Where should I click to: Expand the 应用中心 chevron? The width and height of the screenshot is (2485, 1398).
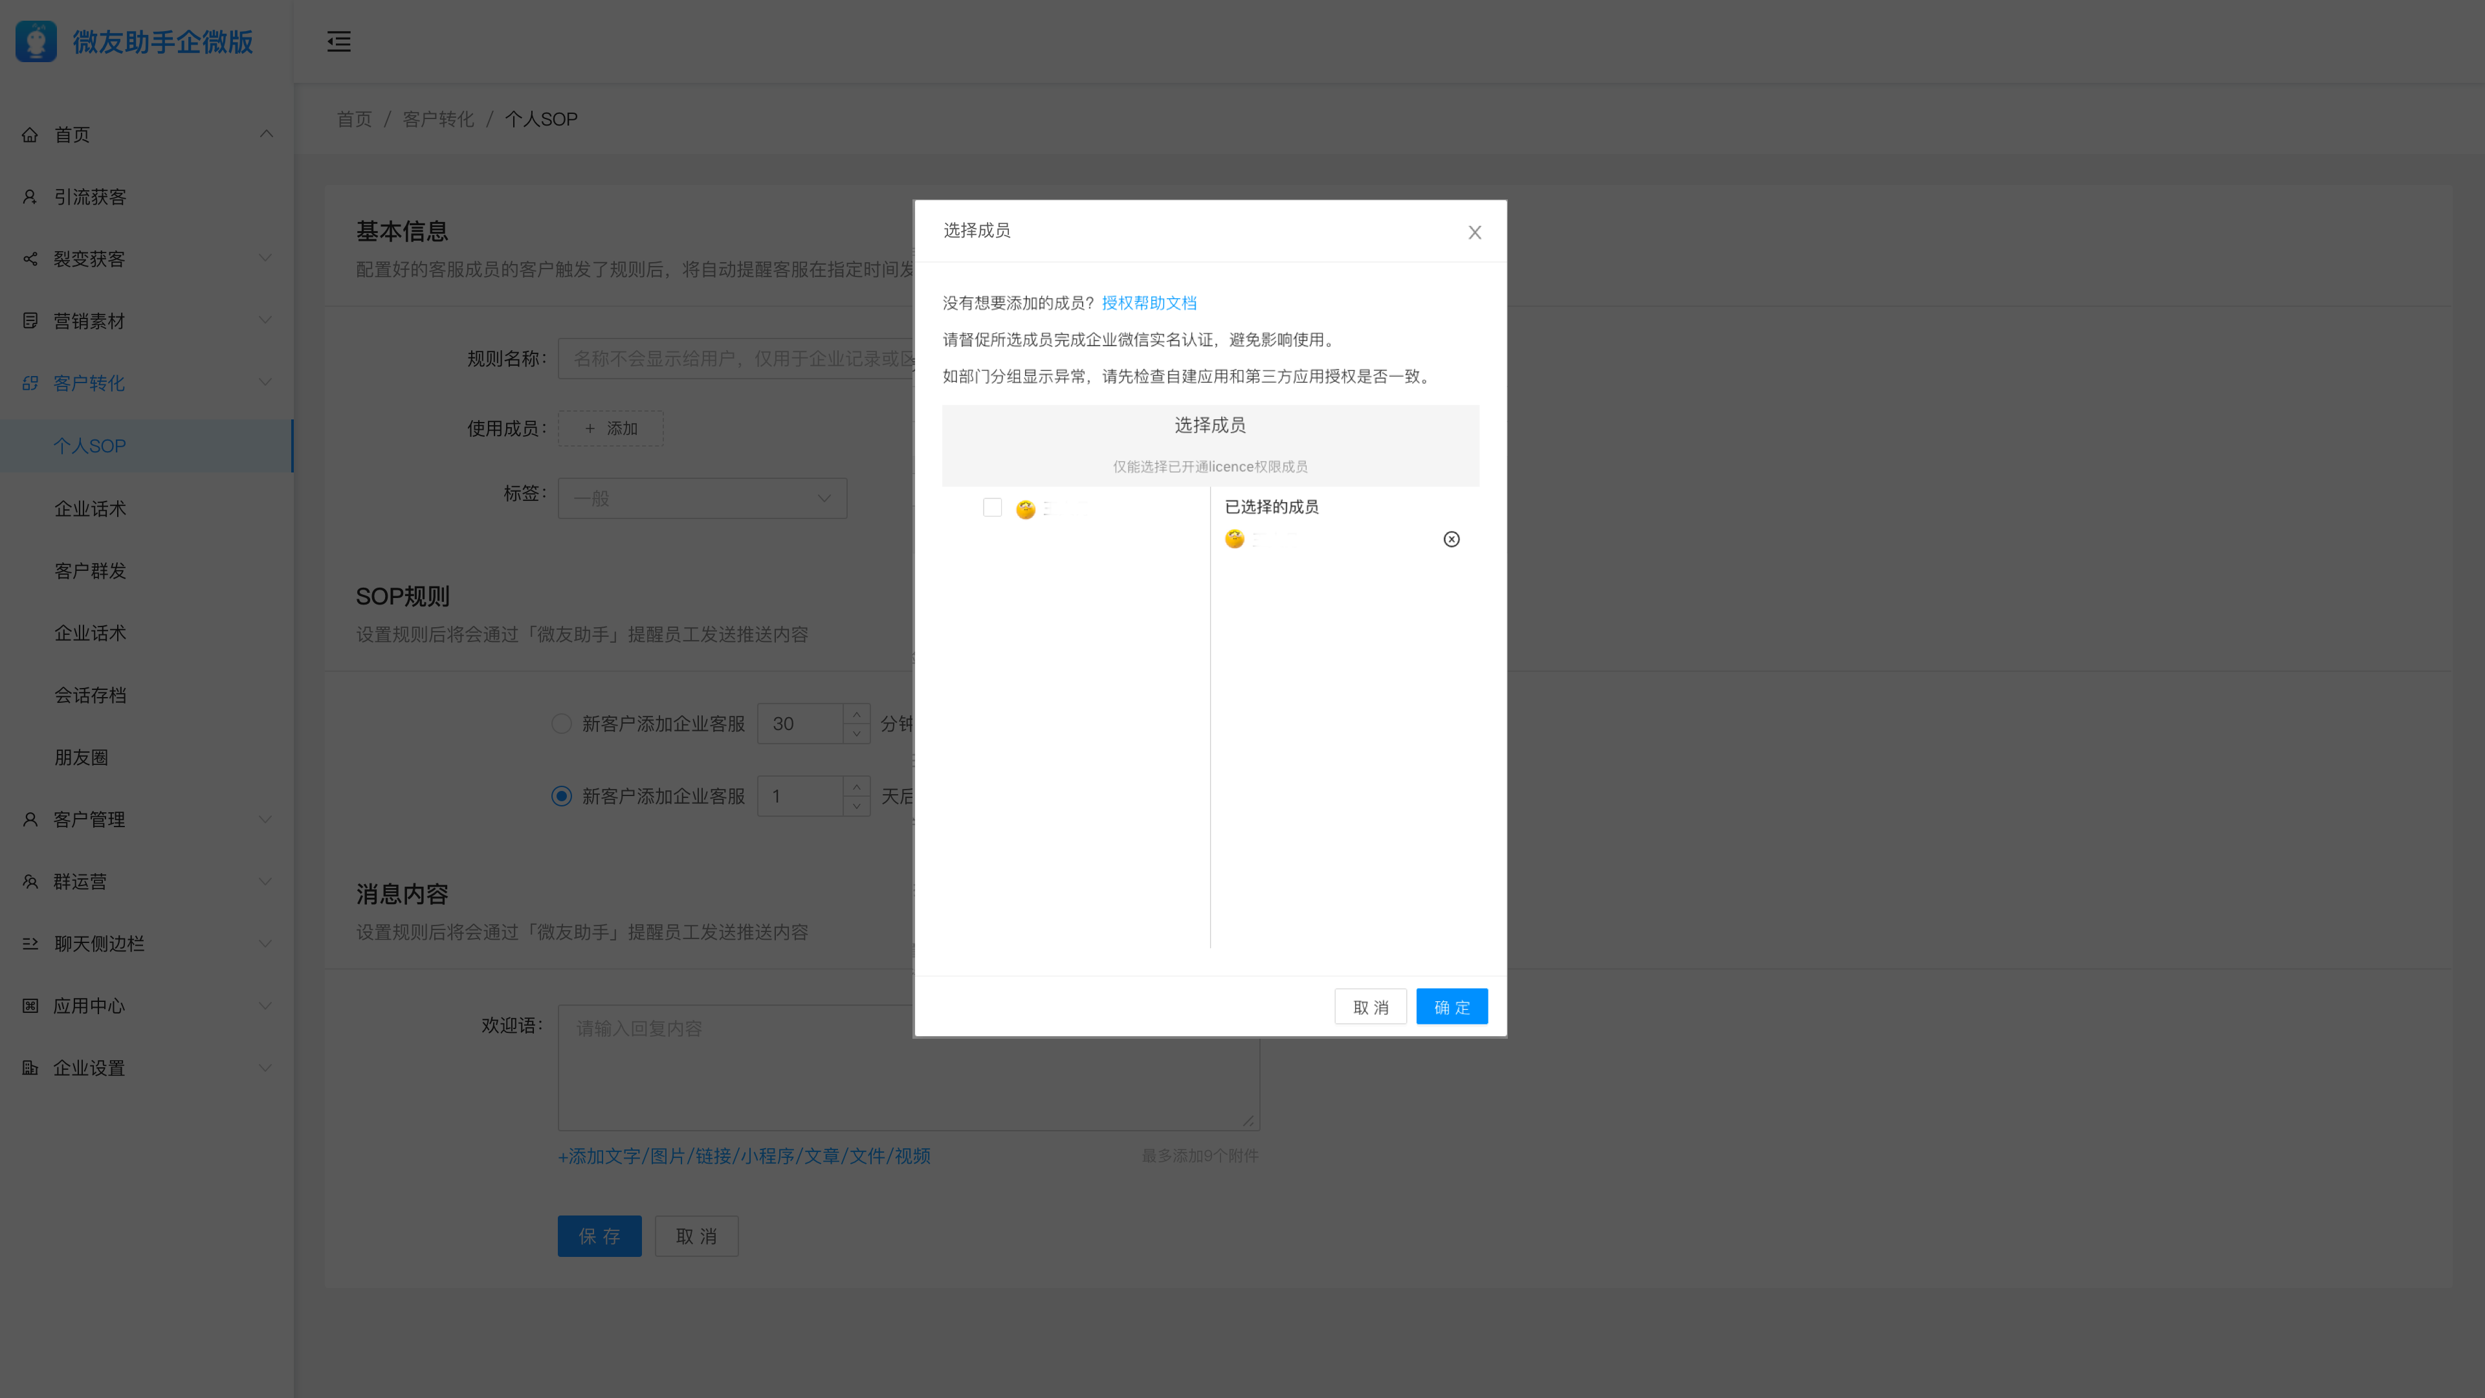[x=265, y=1006]
